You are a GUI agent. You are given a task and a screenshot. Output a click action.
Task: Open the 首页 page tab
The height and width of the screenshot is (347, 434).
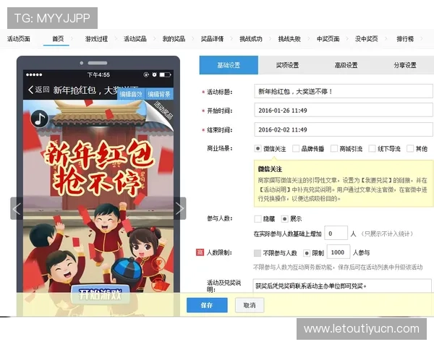58,39
